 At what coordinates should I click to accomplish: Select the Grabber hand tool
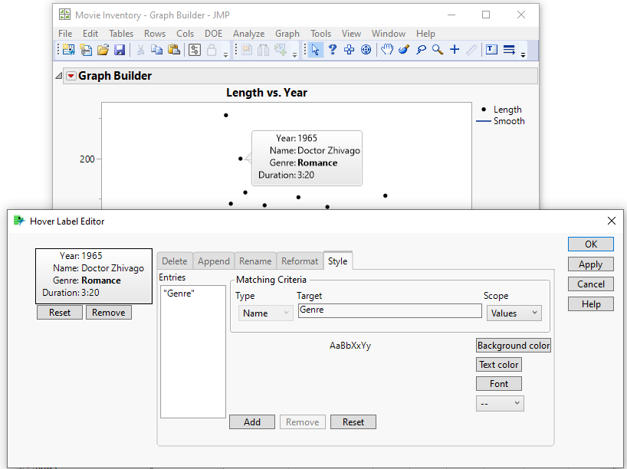(387, 50)
